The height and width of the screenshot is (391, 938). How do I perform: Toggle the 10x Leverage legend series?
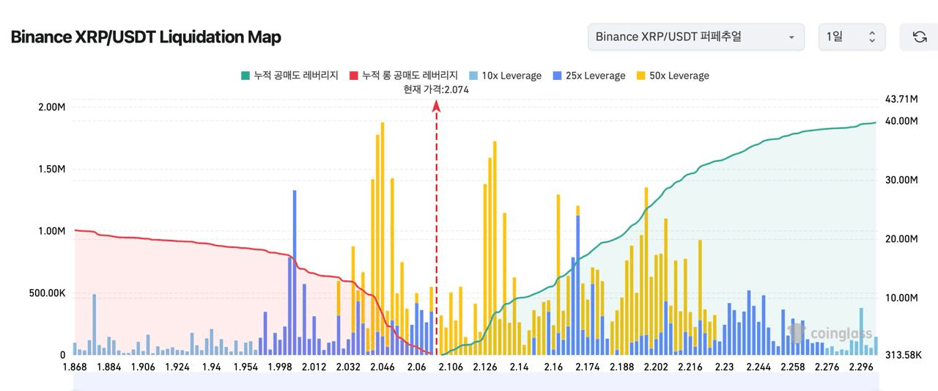coord(505,76)
